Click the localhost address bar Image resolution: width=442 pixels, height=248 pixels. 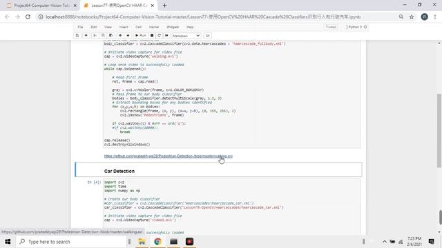point(203,17)
